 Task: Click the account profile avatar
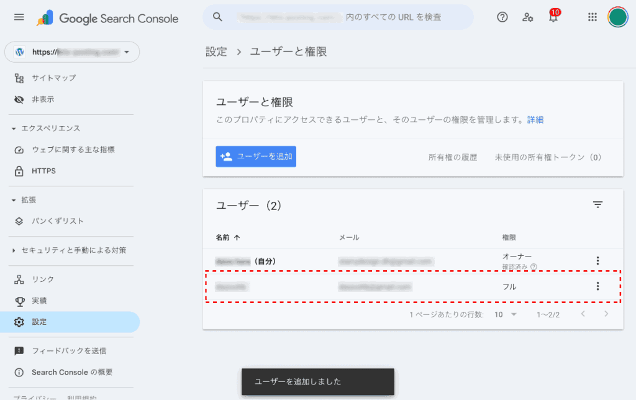617,17
